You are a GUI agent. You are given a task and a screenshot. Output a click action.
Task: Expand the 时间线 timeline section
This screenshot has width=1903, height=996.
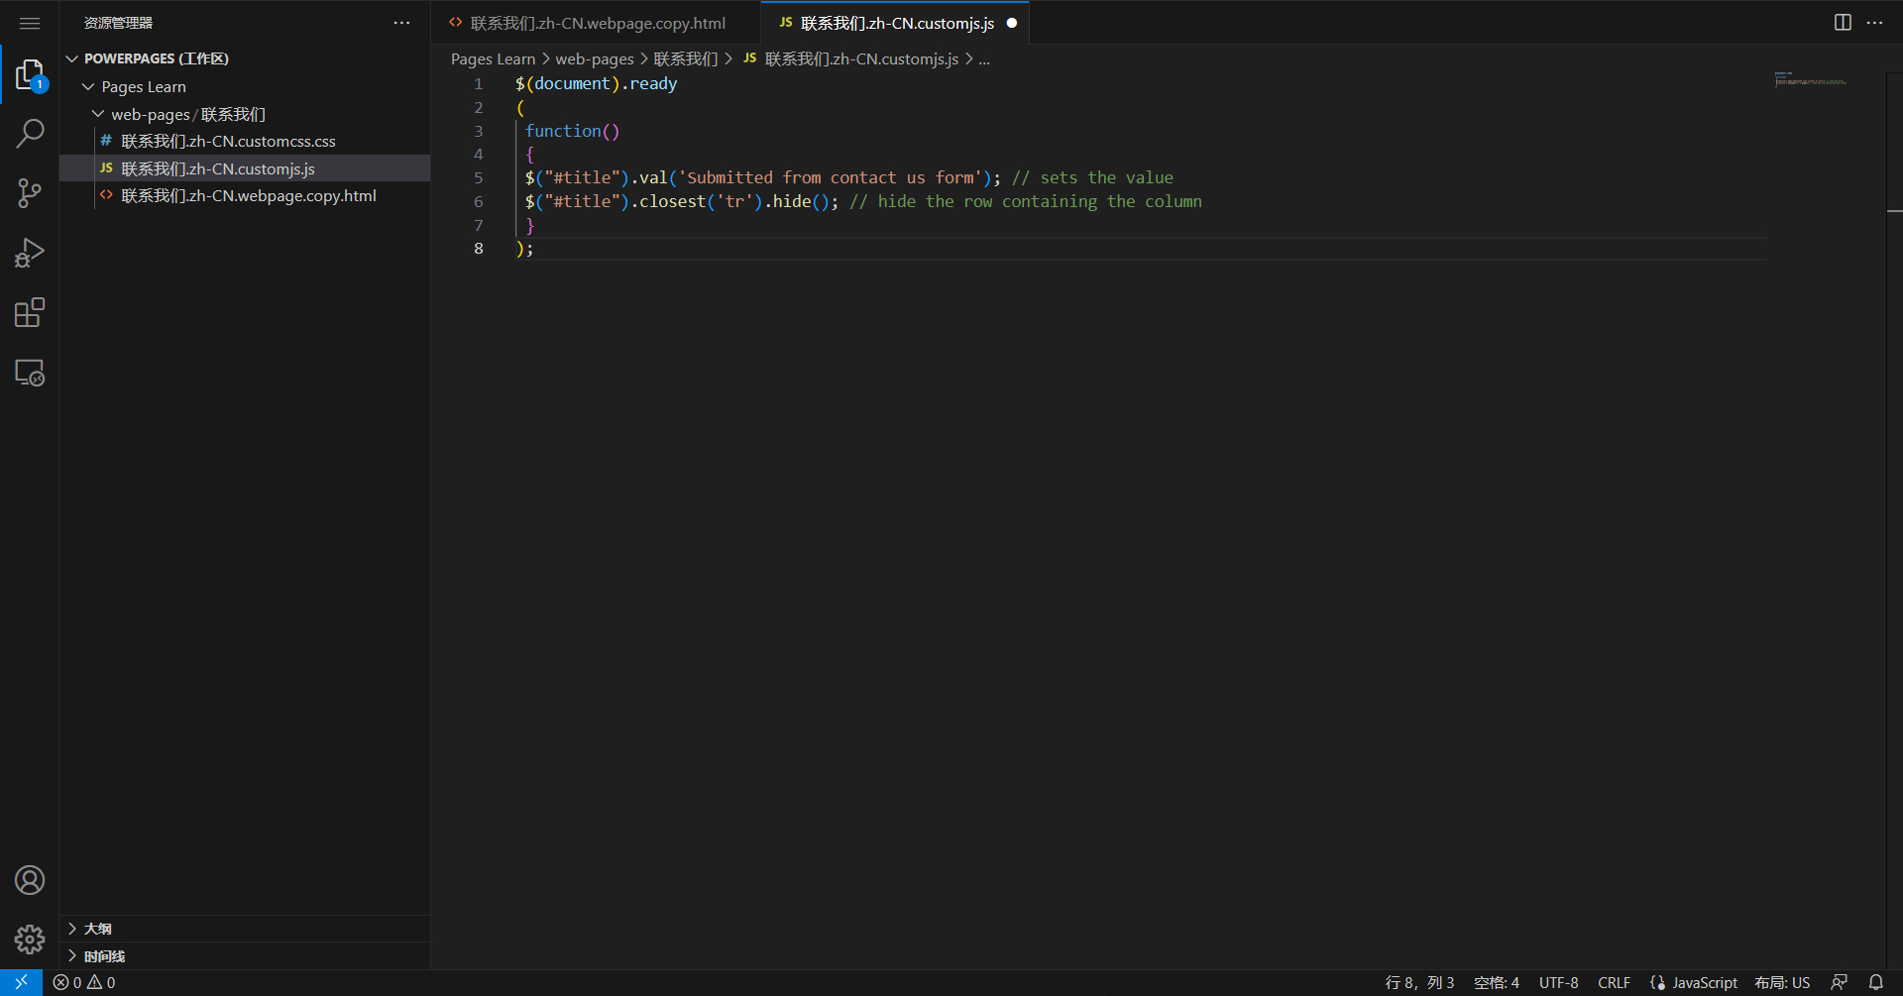coord(245,956)
